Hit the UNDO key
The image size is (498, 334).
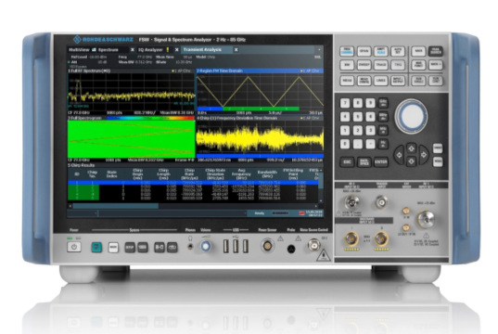(438, 148)
